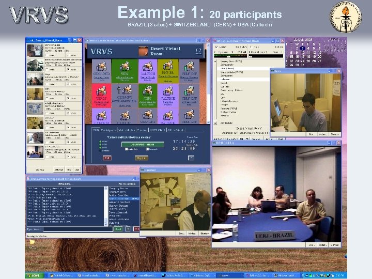This screenshot has width=372, height=279.
Task: Click the VRVS logo in the room header
Action: pos(102,52)
